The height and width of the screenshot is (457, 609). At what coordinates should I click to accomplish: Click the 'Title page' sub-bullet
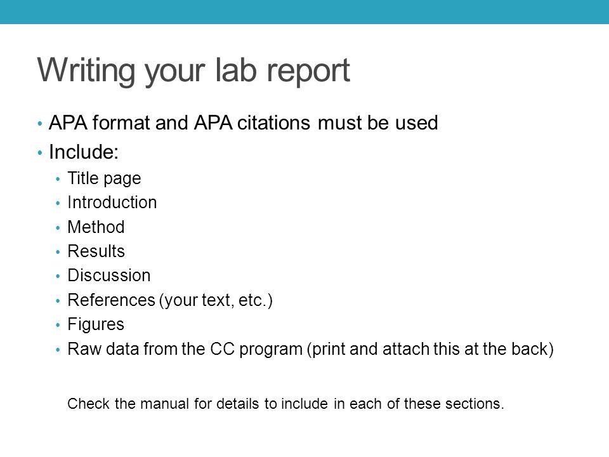coord(104,178)
